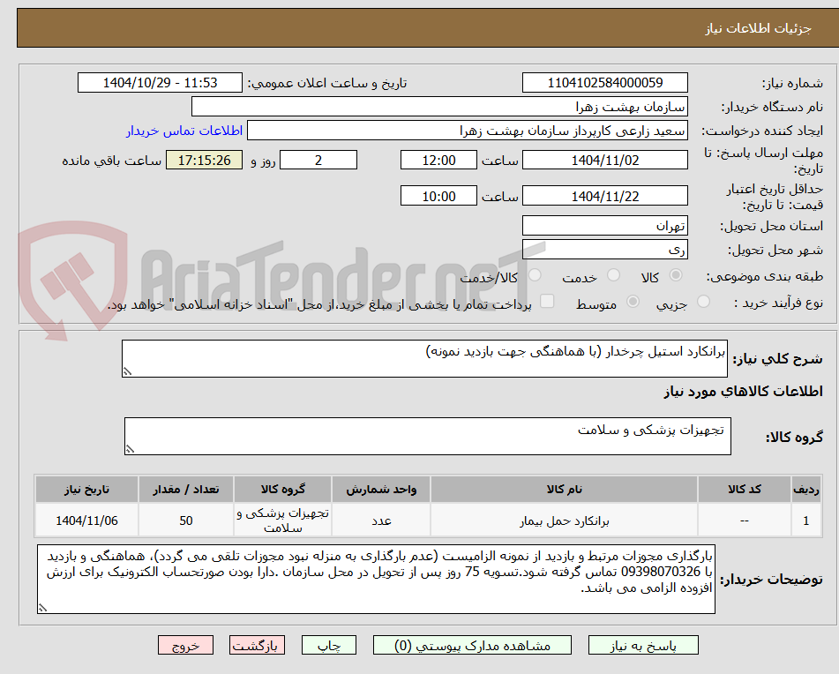Screen dimensions: 839x674
Task: Click the تاریخ نیاز column header
Action: (x=86, y=490)
